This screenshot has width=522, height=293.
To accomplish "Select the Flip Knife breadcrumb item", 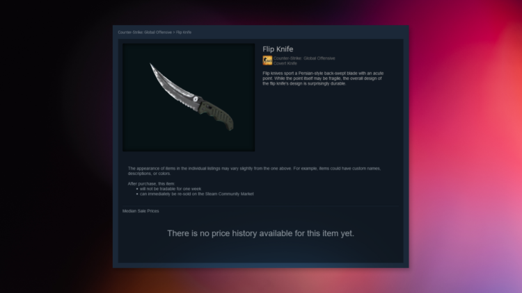I will (184, 32).
